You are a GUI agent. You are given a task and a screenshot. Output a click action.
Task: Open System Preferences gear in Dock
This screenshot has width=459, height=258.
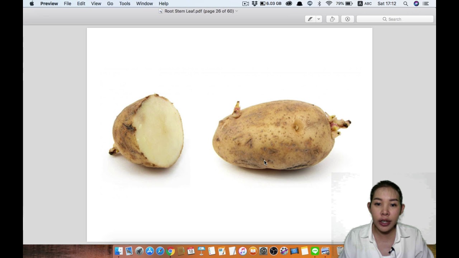pyautogui.click(x=263, y=251)
